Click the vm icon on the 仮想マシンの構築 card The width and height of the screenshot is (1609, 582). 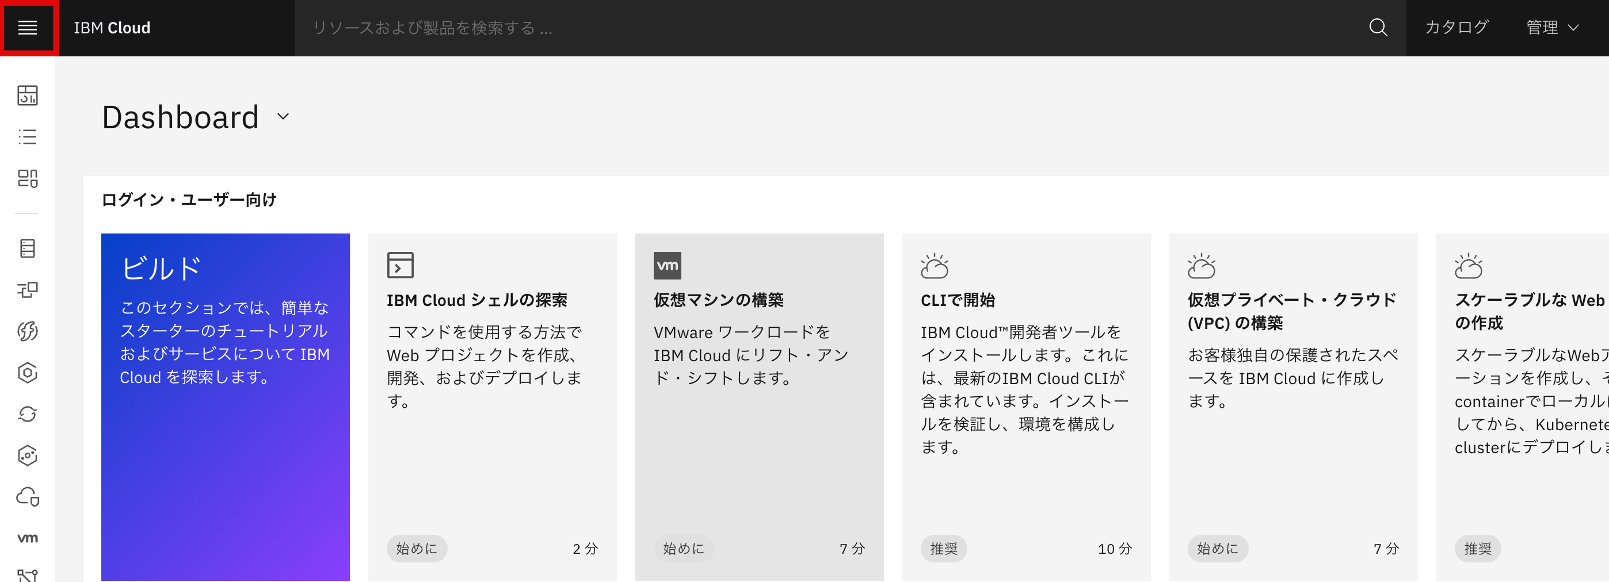pyautogui.click(x=668, y=265)
